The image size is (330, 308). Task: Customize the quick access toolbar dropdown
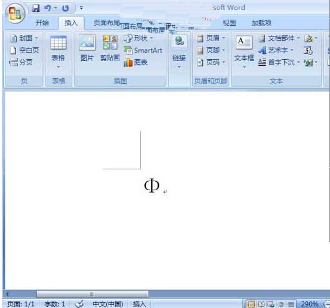point(81,8)
